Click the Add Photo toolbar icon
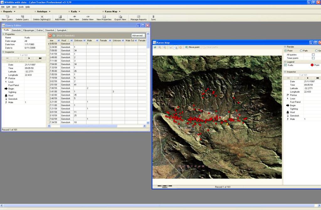The image size is (321, 210). (60, 18)
